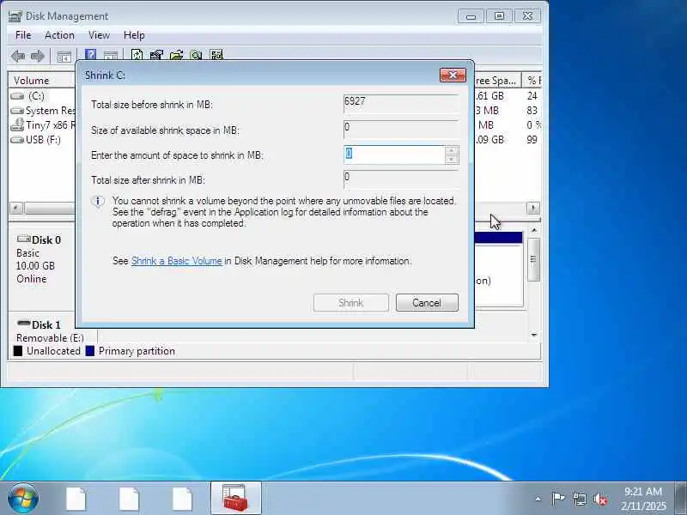Click the muted volume tray icon
The image size is (687, 515).
pos(600,499)
